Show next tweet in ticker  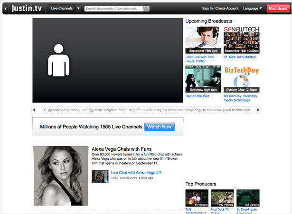[x=258, y=110]
